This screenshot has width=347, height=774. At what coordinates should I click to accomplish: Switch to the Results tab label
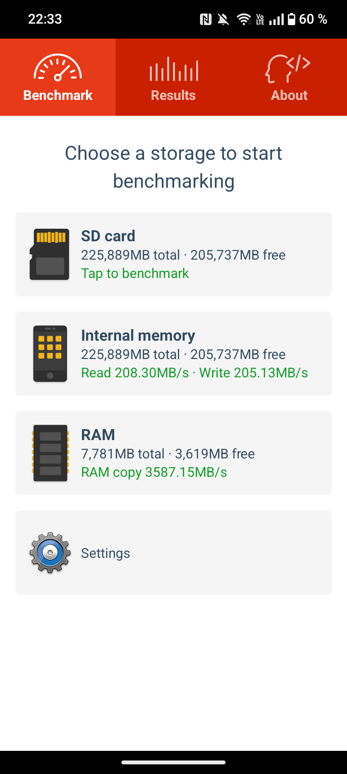tap(173, 95)
